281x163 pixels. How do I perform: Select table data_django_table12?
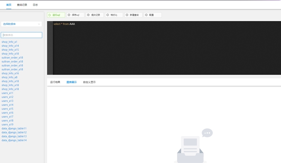click(x=14, y=132)
